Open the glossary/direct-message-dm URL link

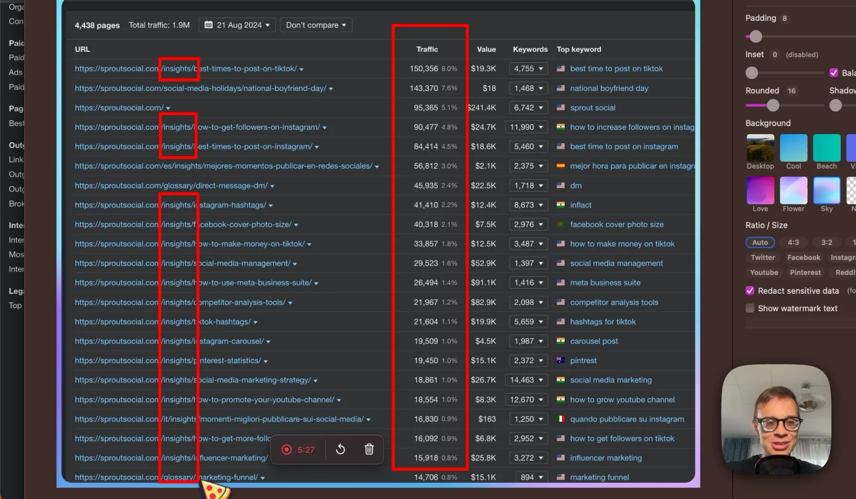(x=171, y=186)
